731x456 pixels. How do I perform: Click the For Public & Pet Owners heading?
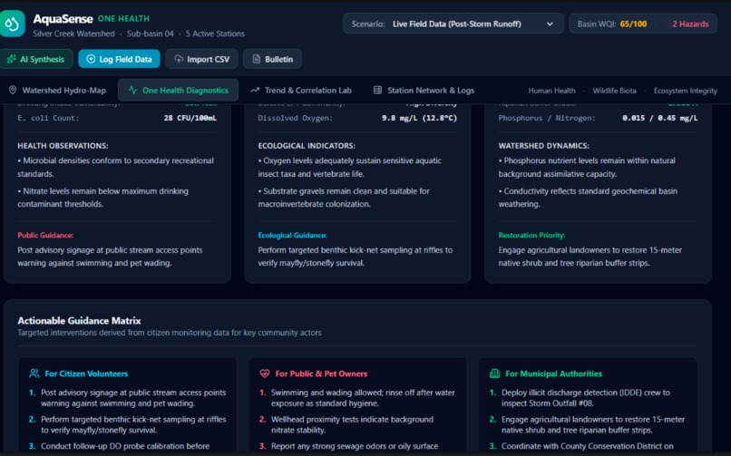coord(321,374)
